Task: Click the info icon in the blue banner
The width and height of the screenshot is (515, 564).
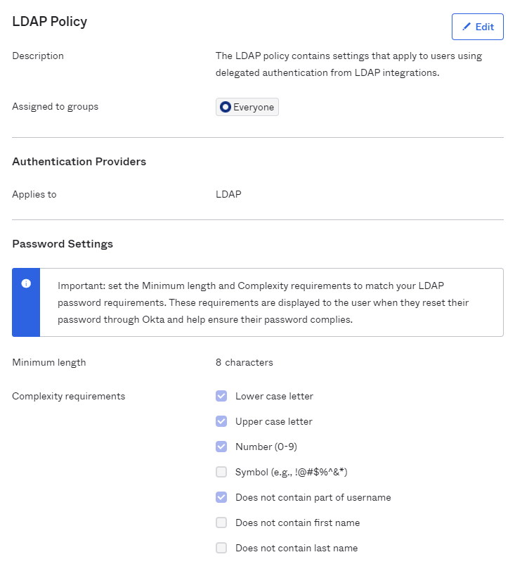Action: tap(26, 283)
